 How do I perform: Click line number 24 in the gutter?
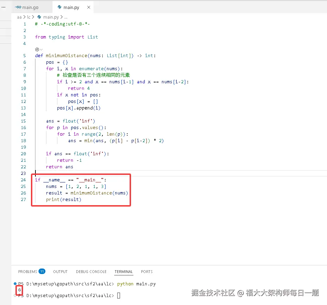click(x=23, y=180)
